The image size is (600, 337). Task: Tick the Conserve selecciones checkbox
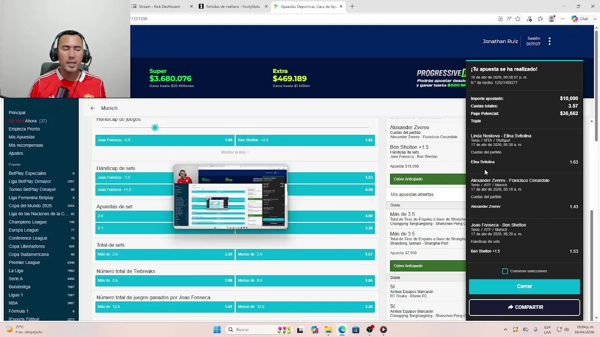pos(505,271)
